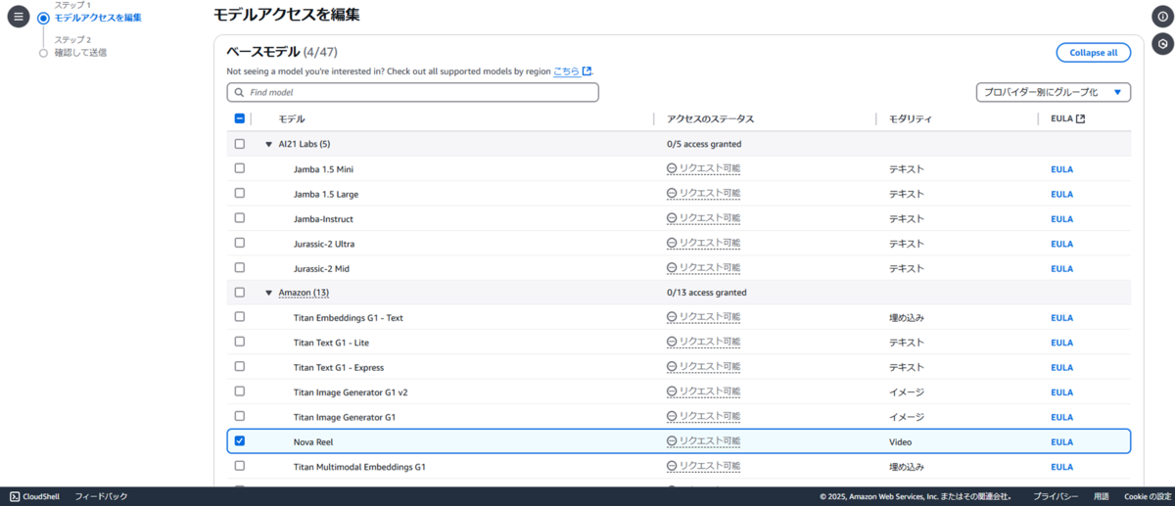Click the モダリティ column header

coord(910,119)
